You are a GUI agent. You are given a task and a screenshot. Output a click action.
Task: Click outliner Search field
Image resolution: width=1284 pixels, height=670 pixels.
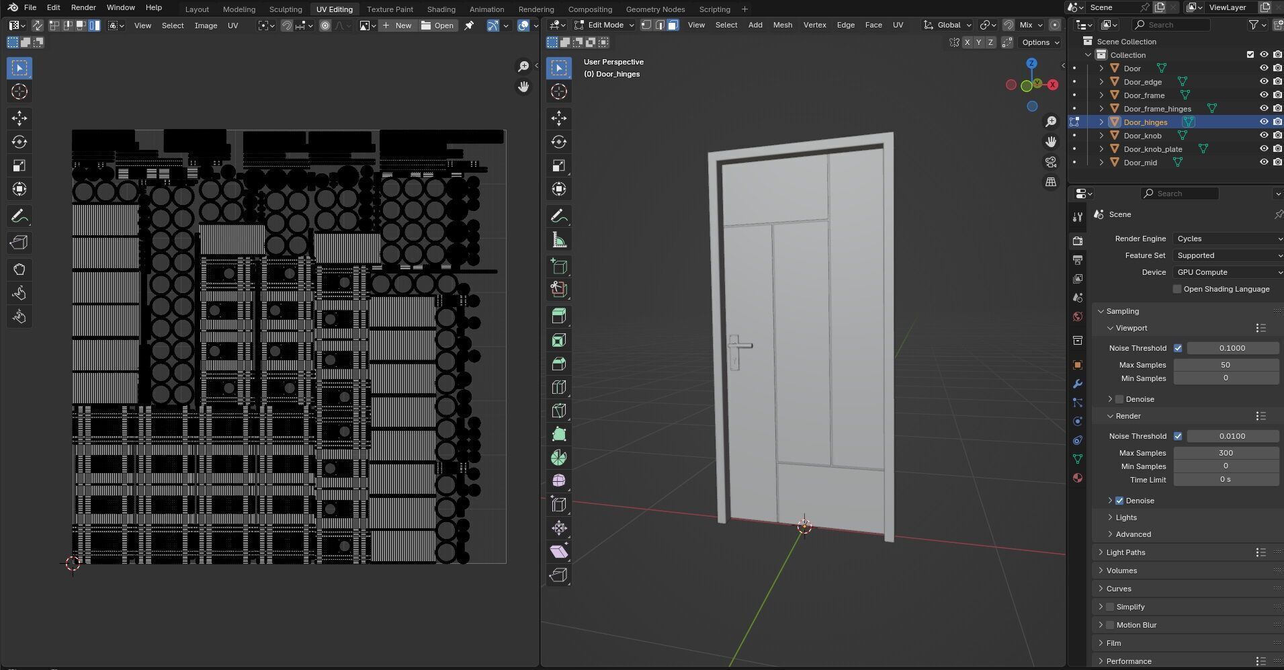1171,25
